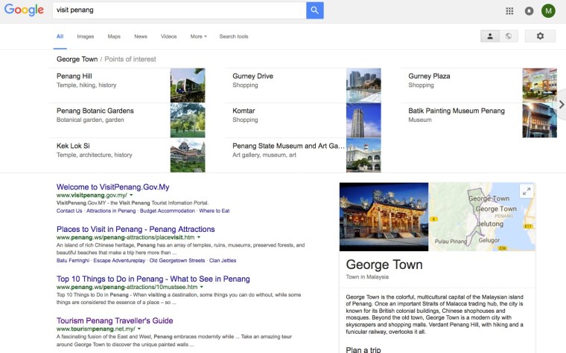Open the Google apps grid icon
Image resolution: width=566 pixels, height=353 pixels.
tap(509, 11)
